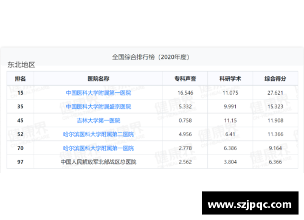Open link 中国医科大学附属第一医院
Screen dimensions: 304x220
coord(98,93)
